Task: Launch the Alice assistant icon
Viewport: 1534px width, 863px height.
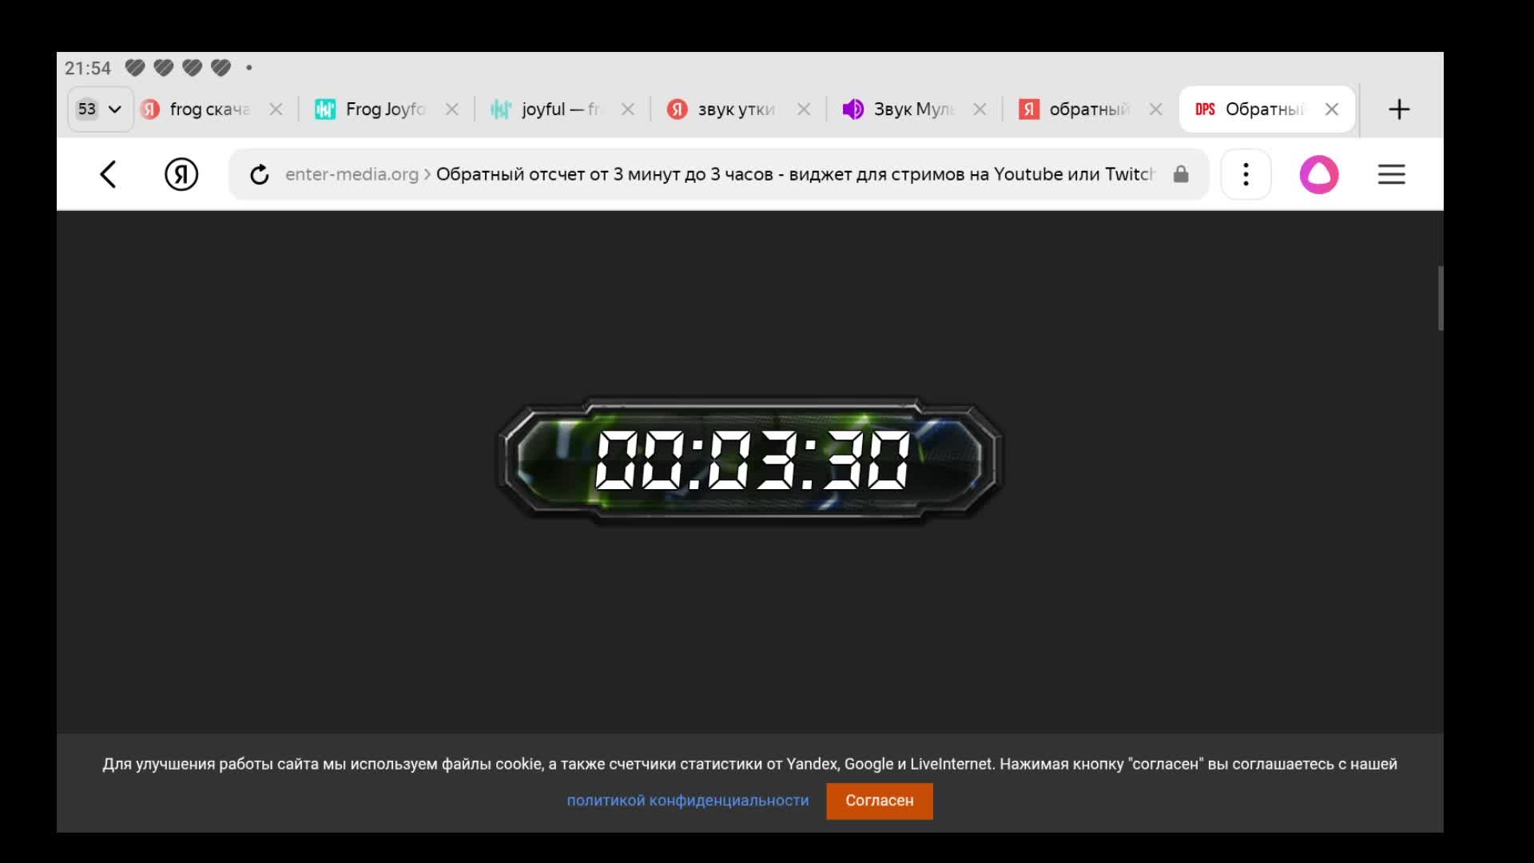Action: coord(1319,174)
